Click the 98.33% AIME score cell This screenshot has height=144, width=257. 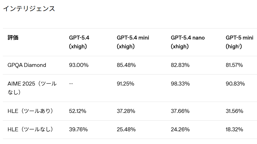[180, 84]
